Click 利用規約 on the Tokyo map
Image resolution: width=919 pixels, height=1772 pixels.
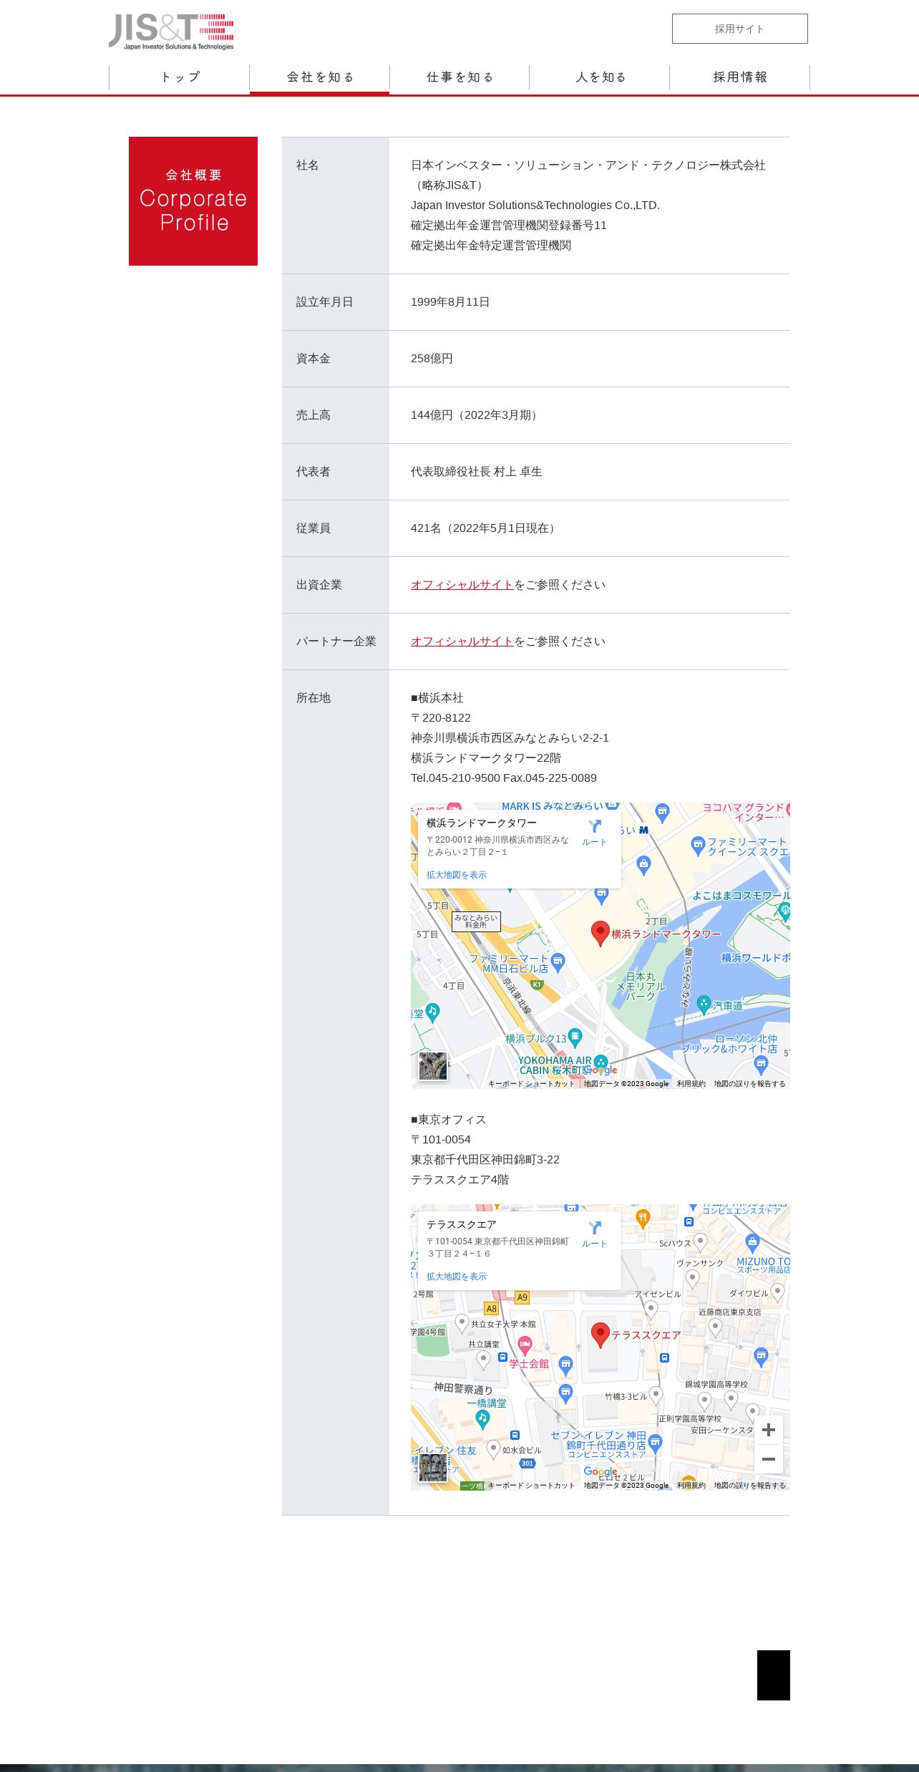tap(691, 1486)
